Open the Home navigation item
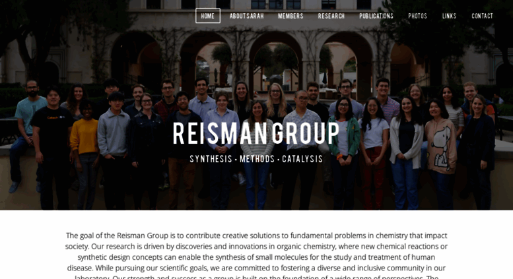The image size is (513, 279). click(208, 16)
